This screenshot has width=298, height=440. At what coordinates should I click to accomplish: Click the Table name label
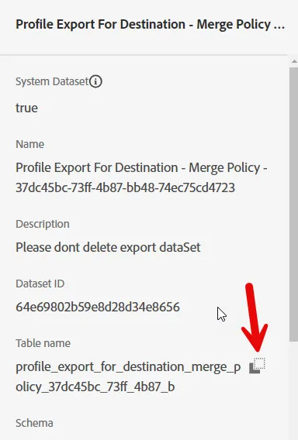[43, 343]
